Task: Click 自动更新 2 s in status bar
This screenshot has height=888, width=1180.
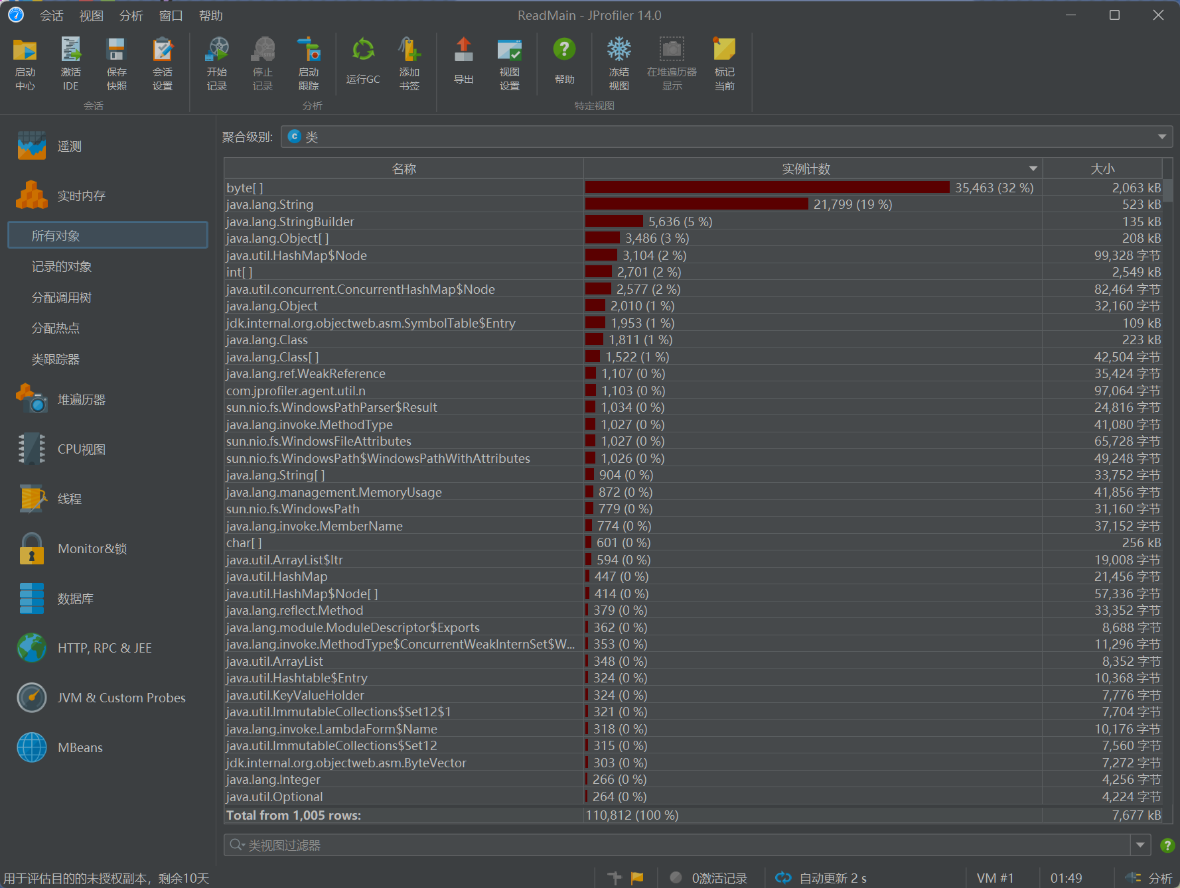Action: (821, 877)
